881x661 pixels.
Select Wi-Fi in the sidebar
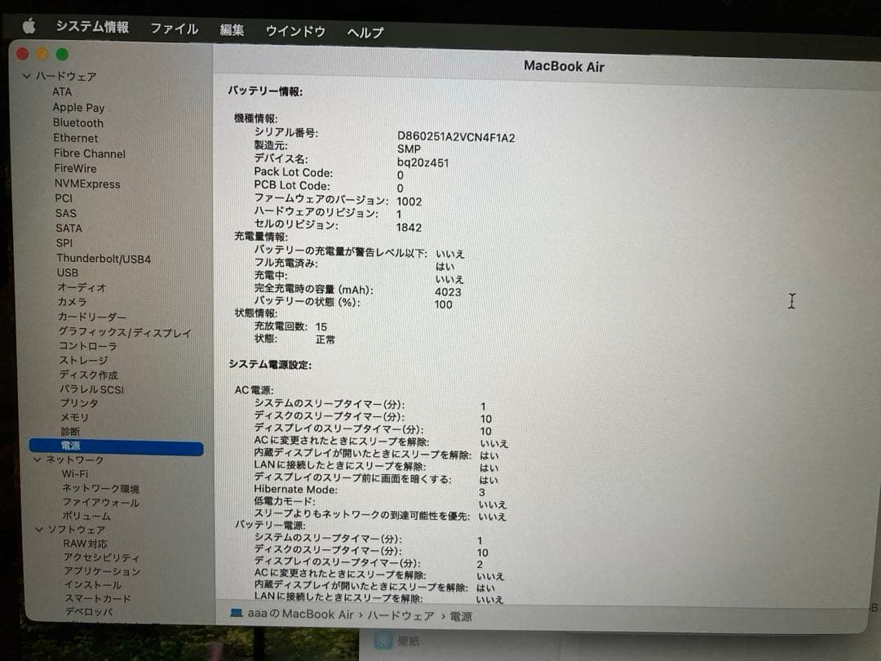pos(75,474)
